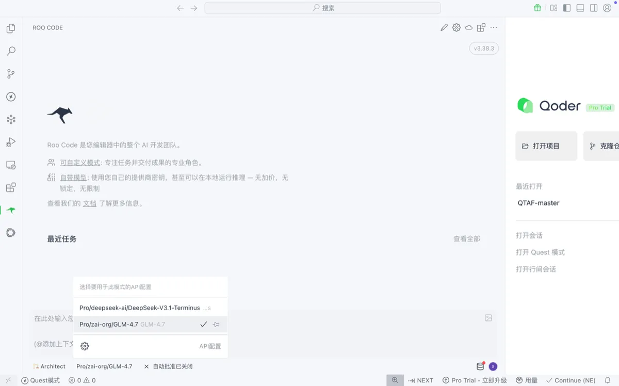Click the errors and warnings status counter
619x386 pixels.
(x=82, y=380)
